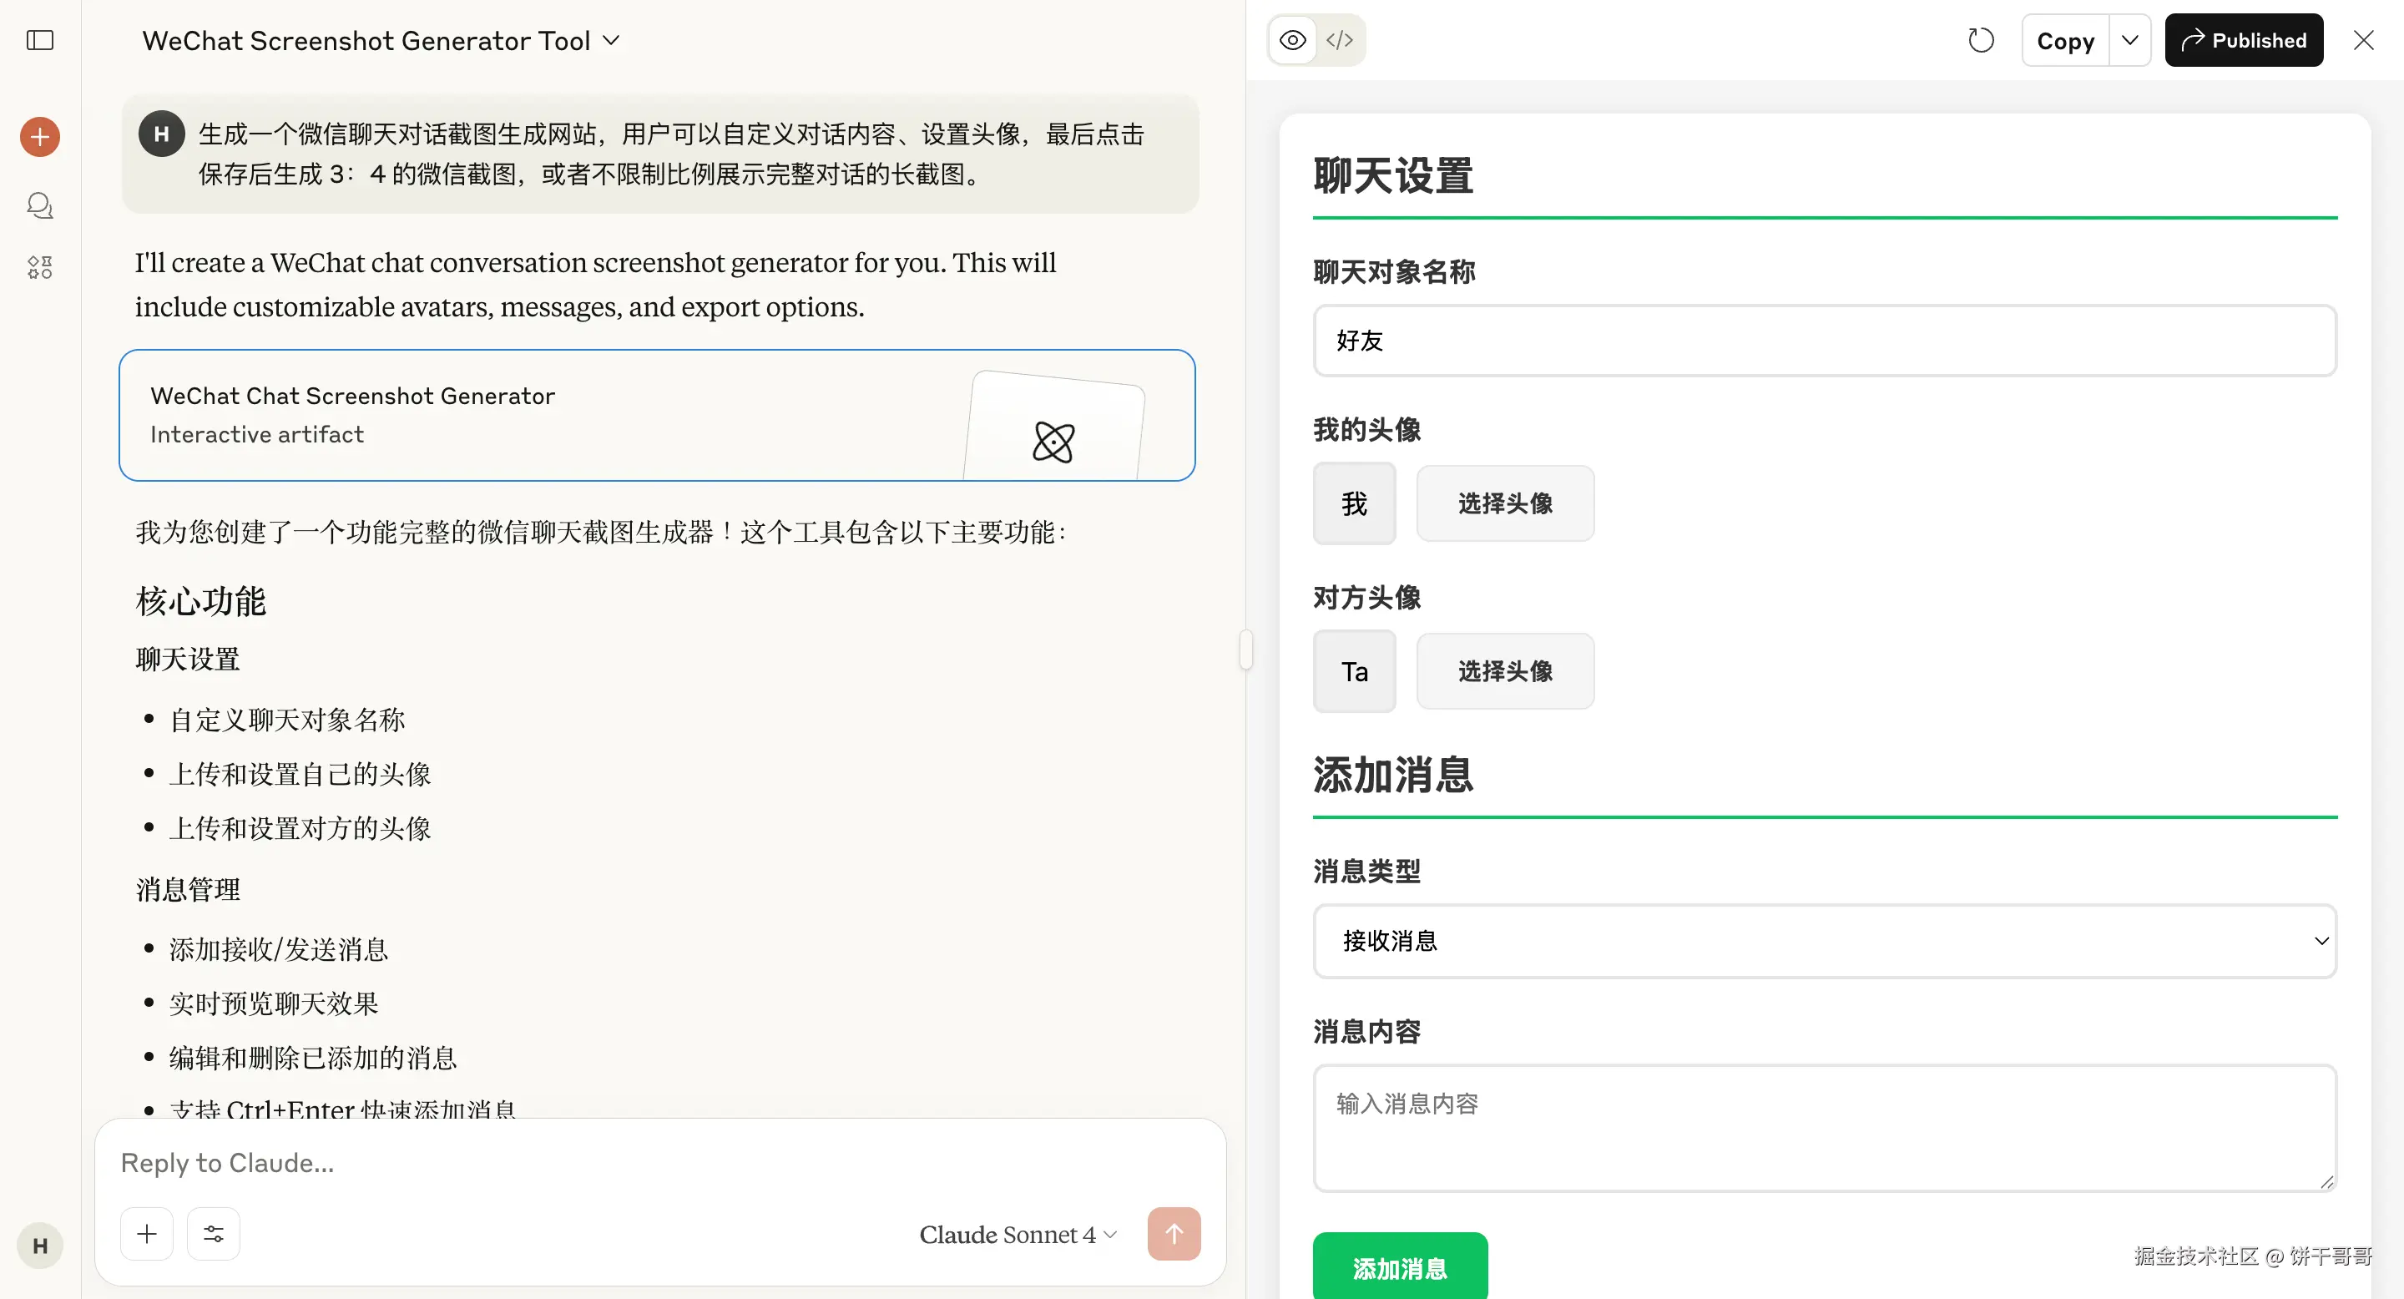Open the artifacts gallery icon

tap(40, 268)
